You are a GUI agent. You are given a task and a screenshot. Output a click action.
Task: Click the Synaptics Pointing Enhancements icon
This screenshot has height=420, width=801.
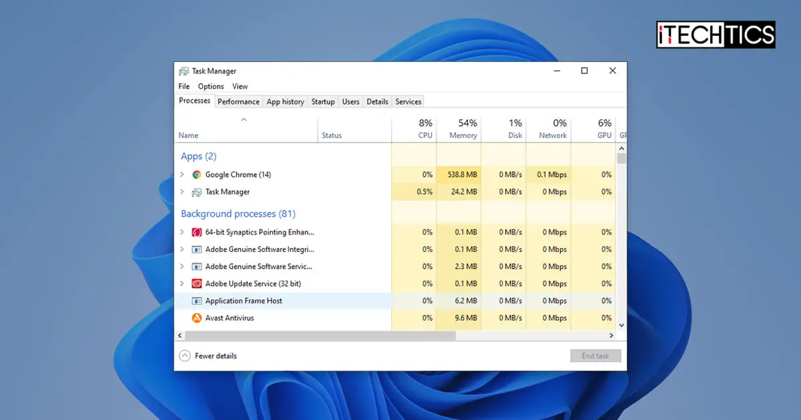point(197,233)
